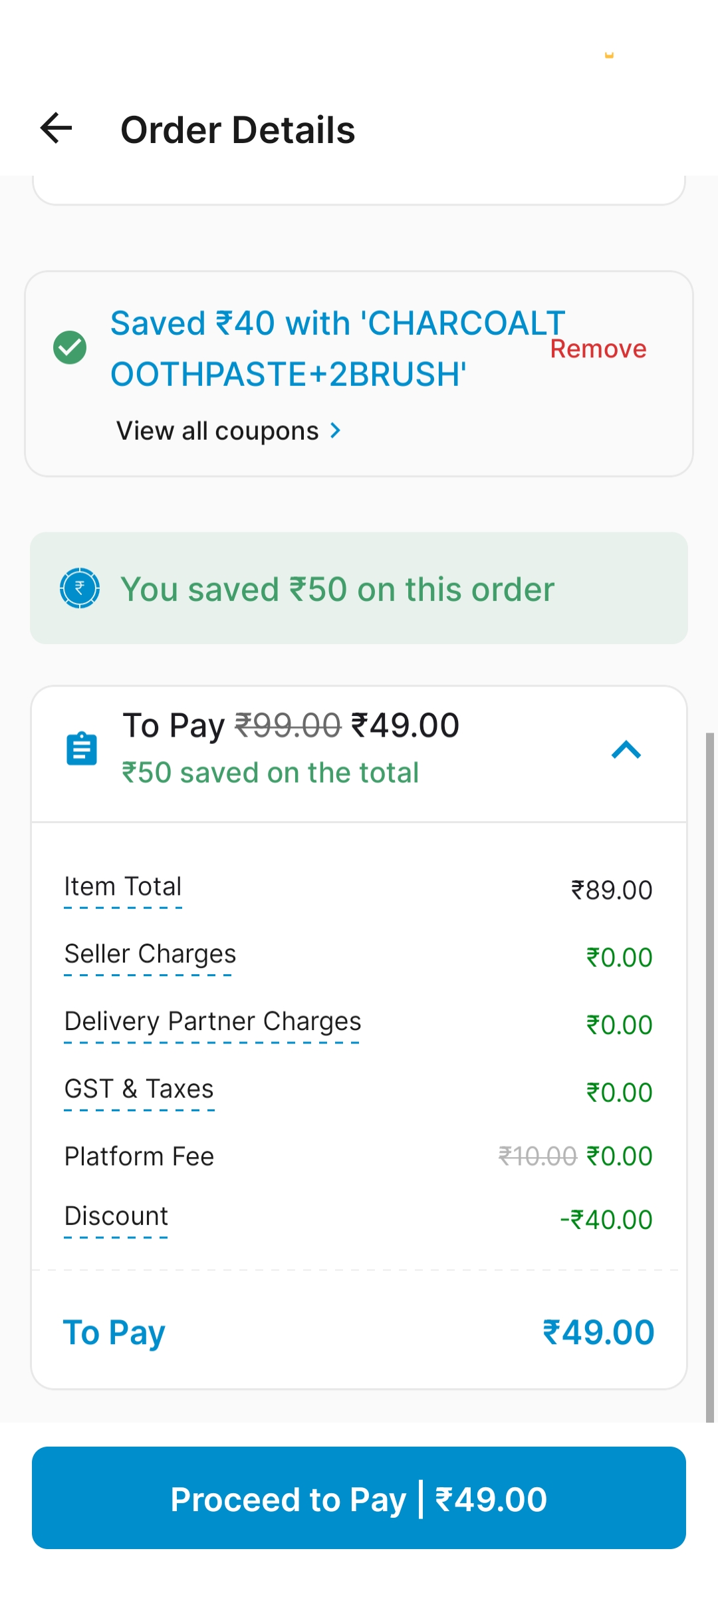Tap Item Total label for details
Image resolution: width=718 pixels, height=1597 pixels.
[x=123, y=887]
